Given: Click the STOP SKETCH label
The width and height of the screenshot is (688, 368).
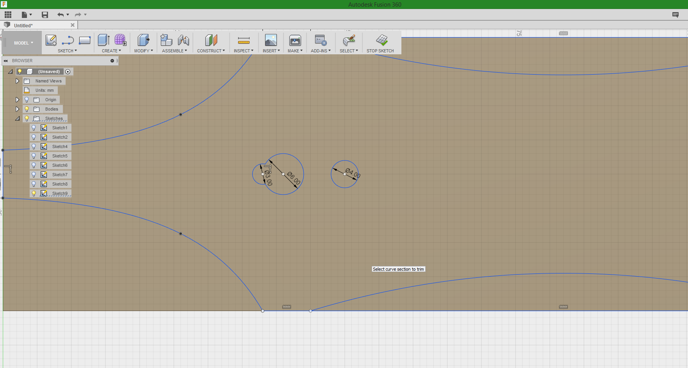Looking at the screenshot, I should tap(380, 51).
